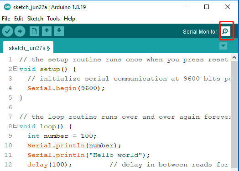Click the Save sketch down-arrow icon

[x=59, y=31]
